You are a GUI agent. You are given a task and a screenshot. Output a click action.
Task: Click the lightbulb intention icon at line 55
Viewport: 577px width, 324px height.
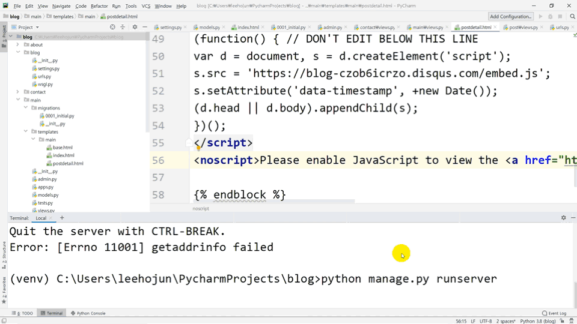point(198,148)
